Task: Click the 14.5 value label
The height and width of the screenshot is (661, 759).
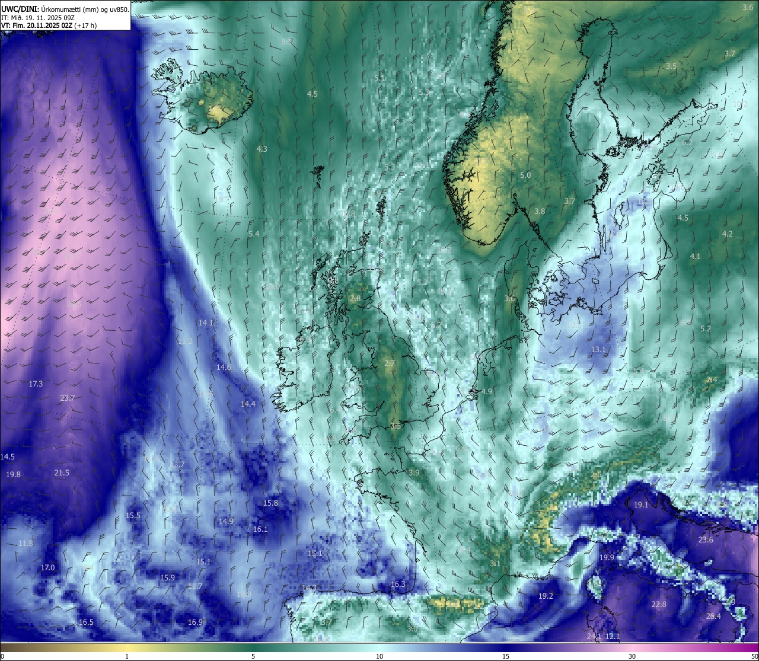Action: click(8, 456)
